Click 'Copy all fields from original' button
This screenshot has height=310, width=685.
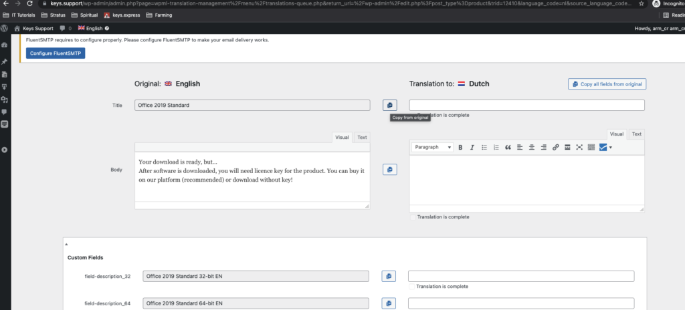coord(607,84)
